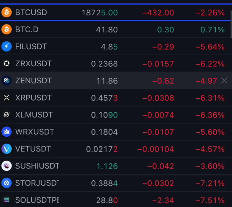Click the Bitcoin logo icon for BTCUSD

click(x=6, y=12)
